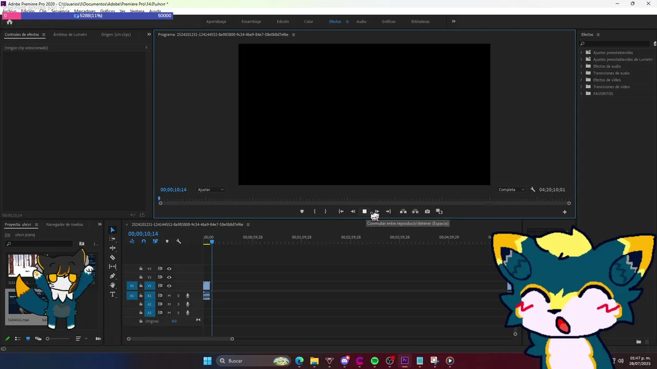
Task: Add marker in the timeline header
Action: pyautogui.click(x=167, y=241)
